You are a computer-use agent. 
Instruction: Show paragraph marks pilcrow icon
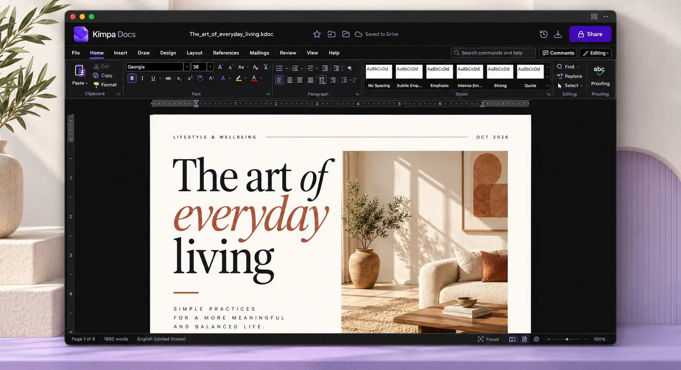[350, 68]
